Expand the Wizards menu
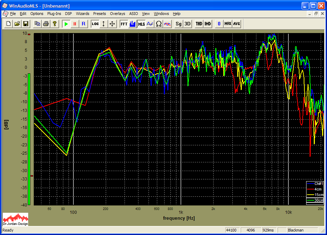 tap(82, 14)
